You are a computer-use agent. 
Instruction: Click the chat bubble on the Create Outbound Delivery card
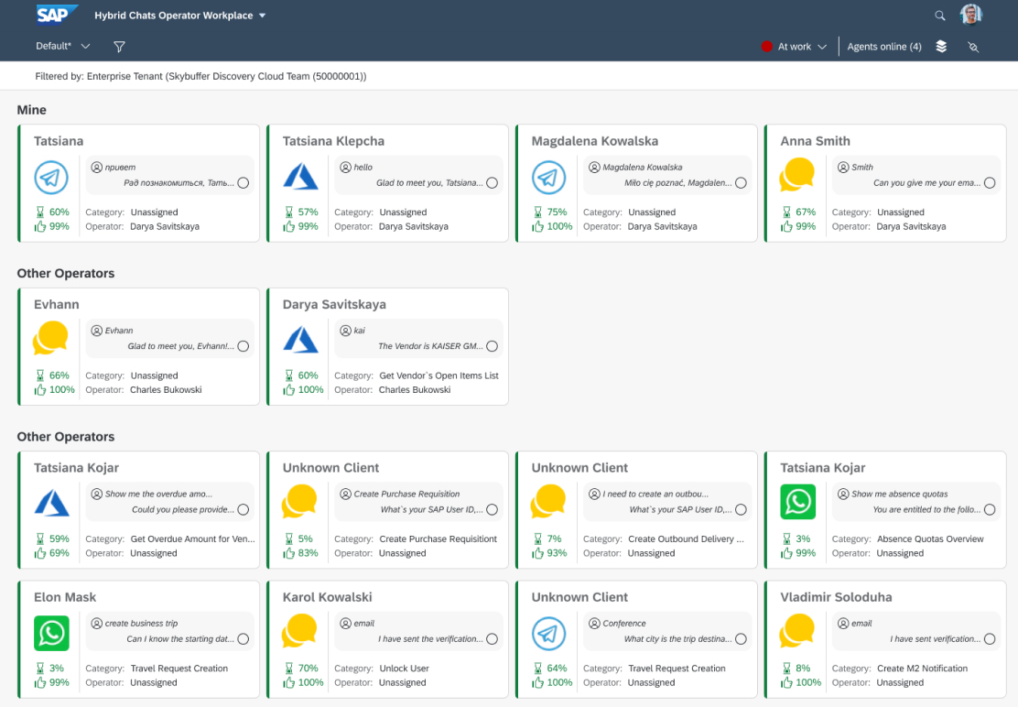[548, 502]
